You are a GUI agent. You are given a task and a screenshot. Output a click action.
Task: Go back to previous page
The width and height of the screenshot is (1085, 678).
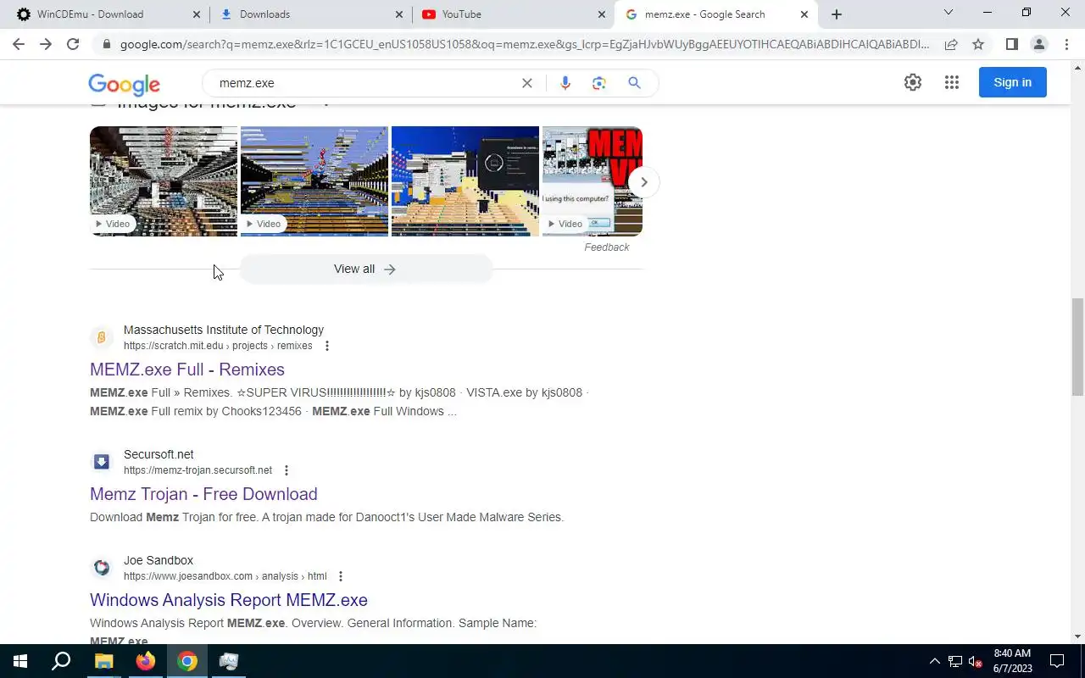(19, 44)
